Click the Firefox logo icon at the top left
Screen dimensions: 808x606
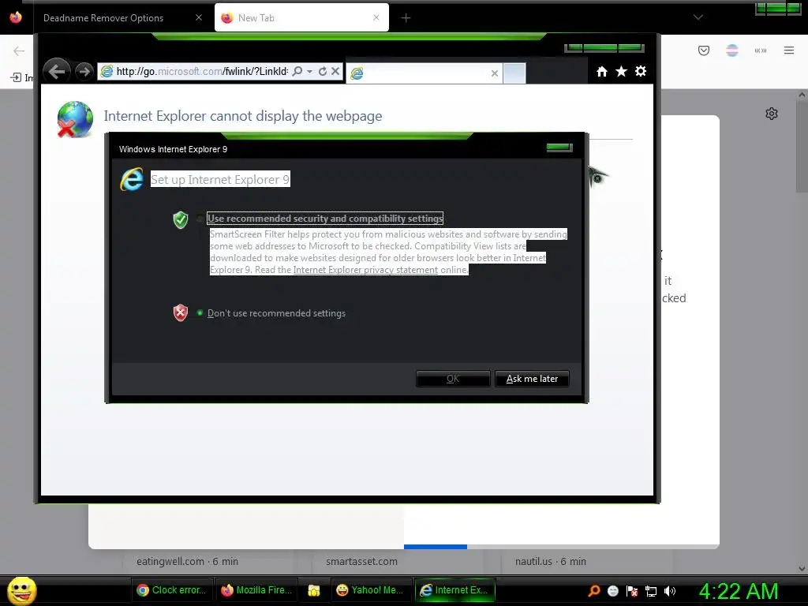point(16,17)
